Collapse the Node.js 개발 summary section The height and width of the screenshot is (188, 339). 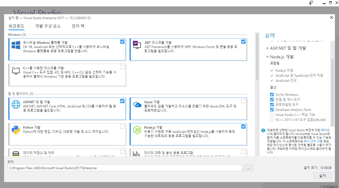click(x=267, y=57)
